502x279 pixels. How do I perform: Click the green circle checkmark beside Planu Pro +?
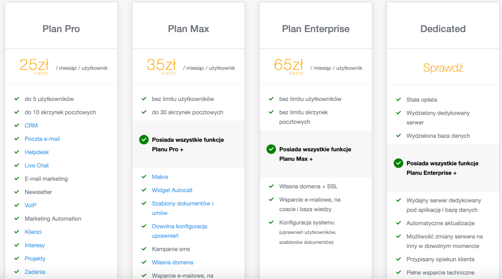pos(144,140)
